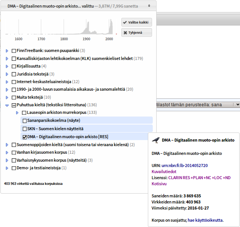Expand the Kirjallisuutta folder

[x=7, y=66]
